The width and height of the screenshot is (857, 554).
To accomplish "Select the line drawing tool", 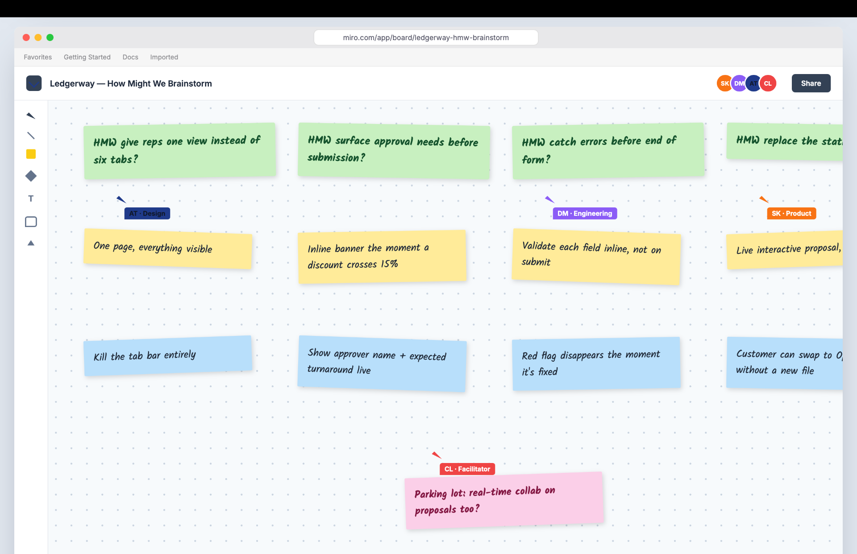I will [31, 136].
